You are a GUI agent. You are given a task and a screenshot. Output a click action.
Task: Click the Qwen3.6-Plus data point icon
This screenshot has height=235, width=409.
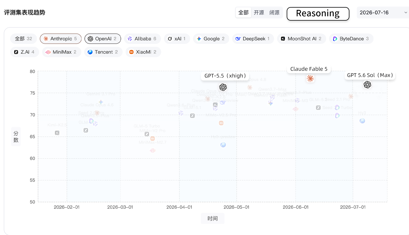tap(181, 113)
